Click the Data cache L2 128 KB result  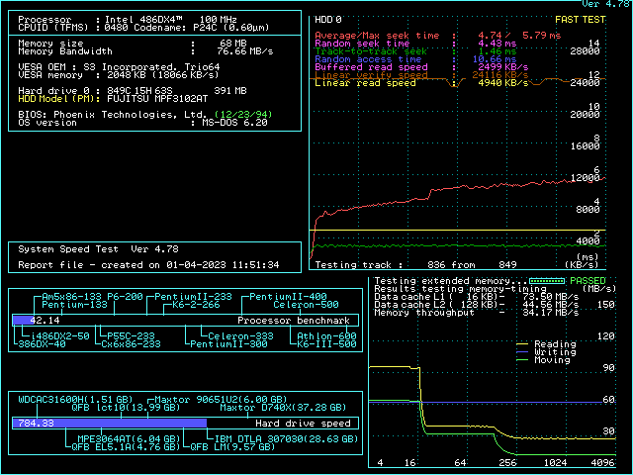pos(477,305)
